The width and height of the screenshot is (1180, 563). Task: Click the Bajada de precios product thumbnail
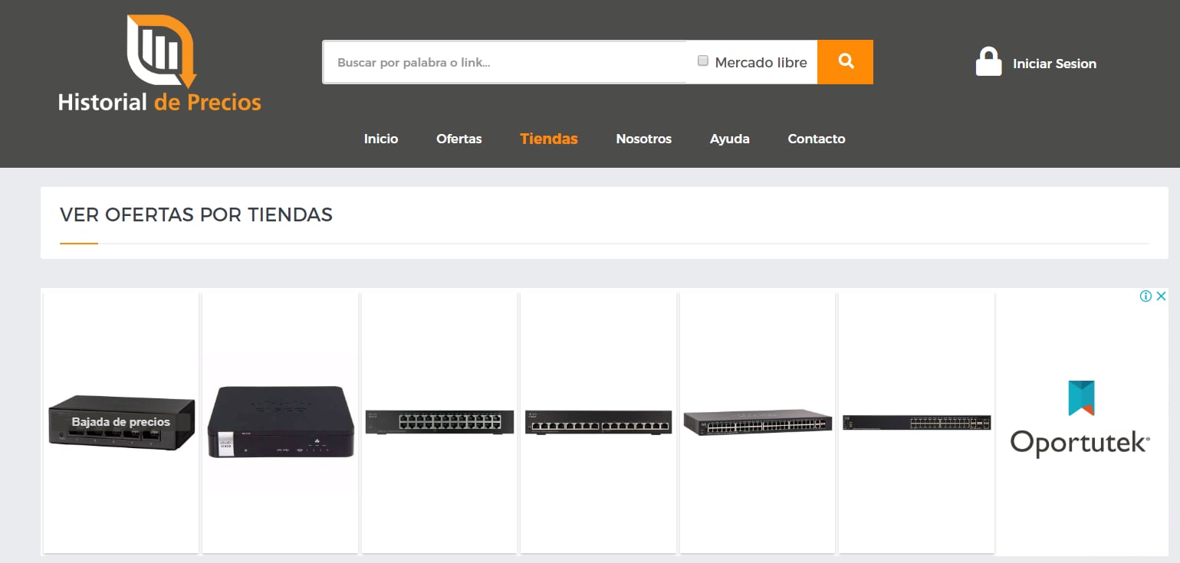click(121, 422)
